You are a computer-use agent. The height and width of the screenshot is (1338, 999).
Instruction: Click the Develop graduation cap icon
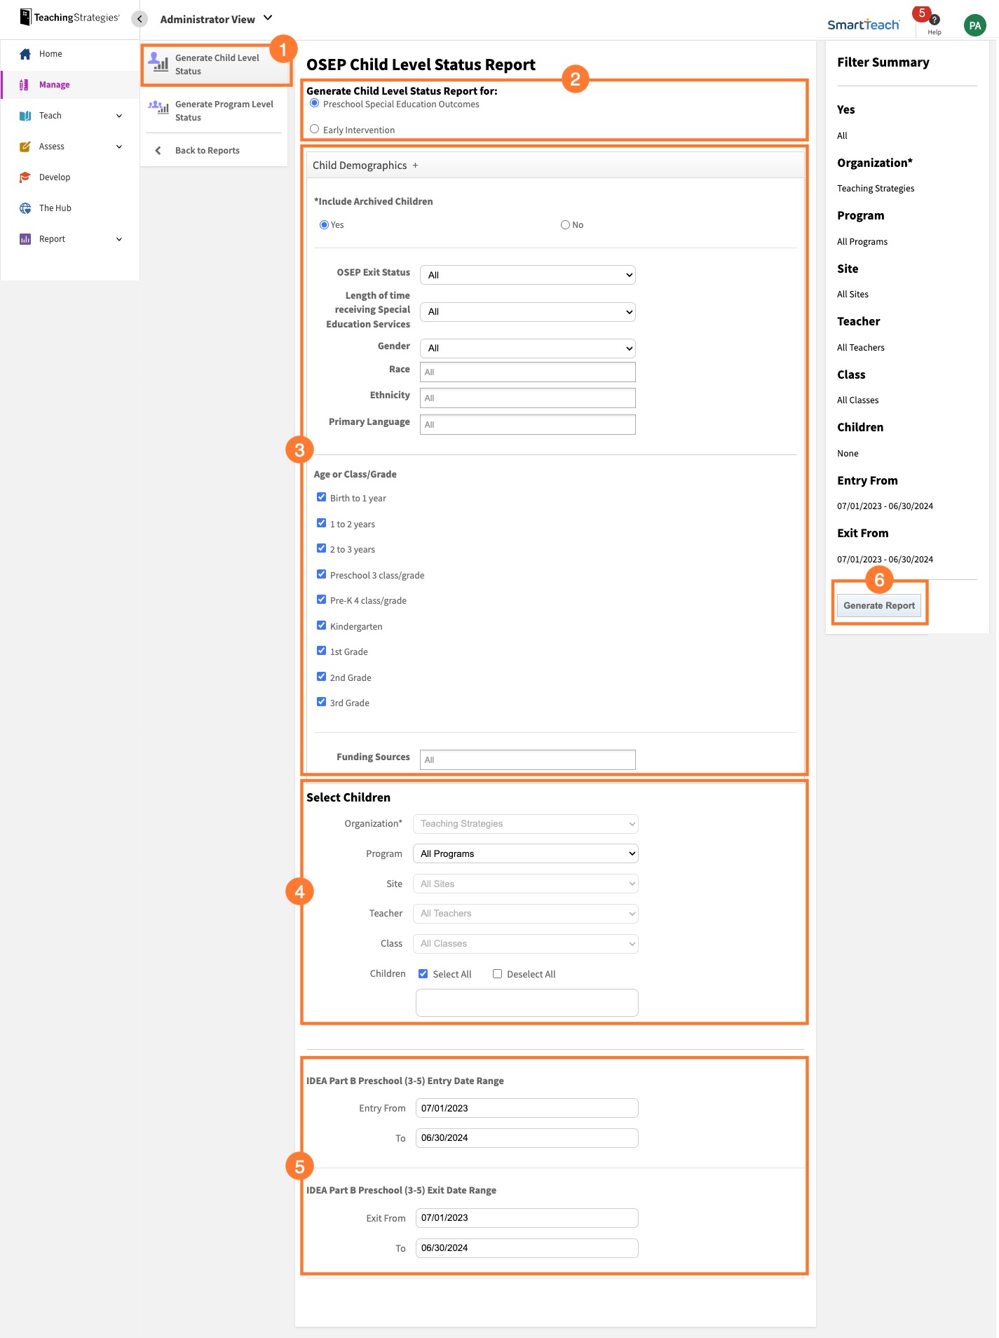click(x=25, y=177)
